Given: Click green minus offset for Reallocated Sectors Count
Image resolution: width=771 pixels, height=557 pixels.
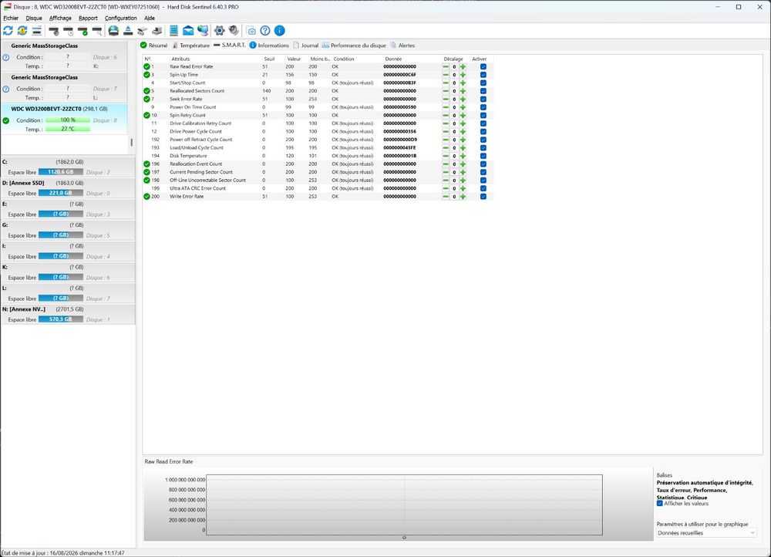Looking at the screenshot, I should [x=446, y=91].
